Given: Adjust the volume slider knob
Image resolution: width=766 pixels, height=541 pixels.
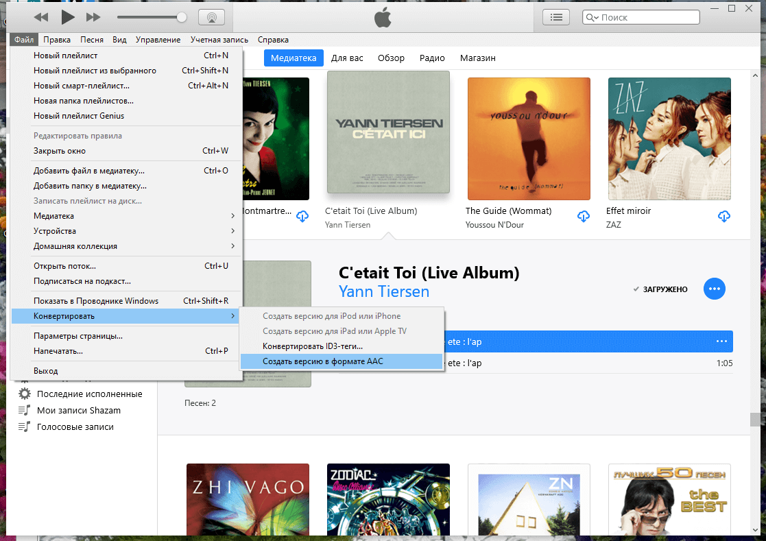Looking at the screenshot, I should tap(182, 17).
